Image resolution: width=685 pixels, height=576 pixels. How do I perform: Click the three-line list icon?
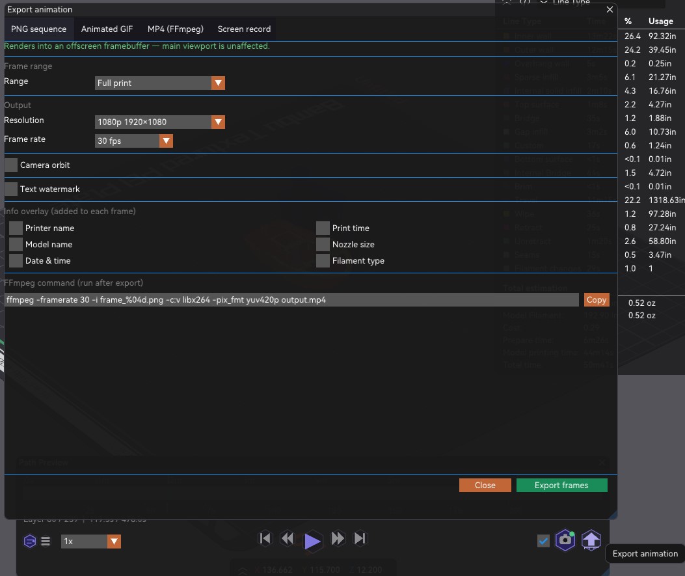click(x=46, y=542)
